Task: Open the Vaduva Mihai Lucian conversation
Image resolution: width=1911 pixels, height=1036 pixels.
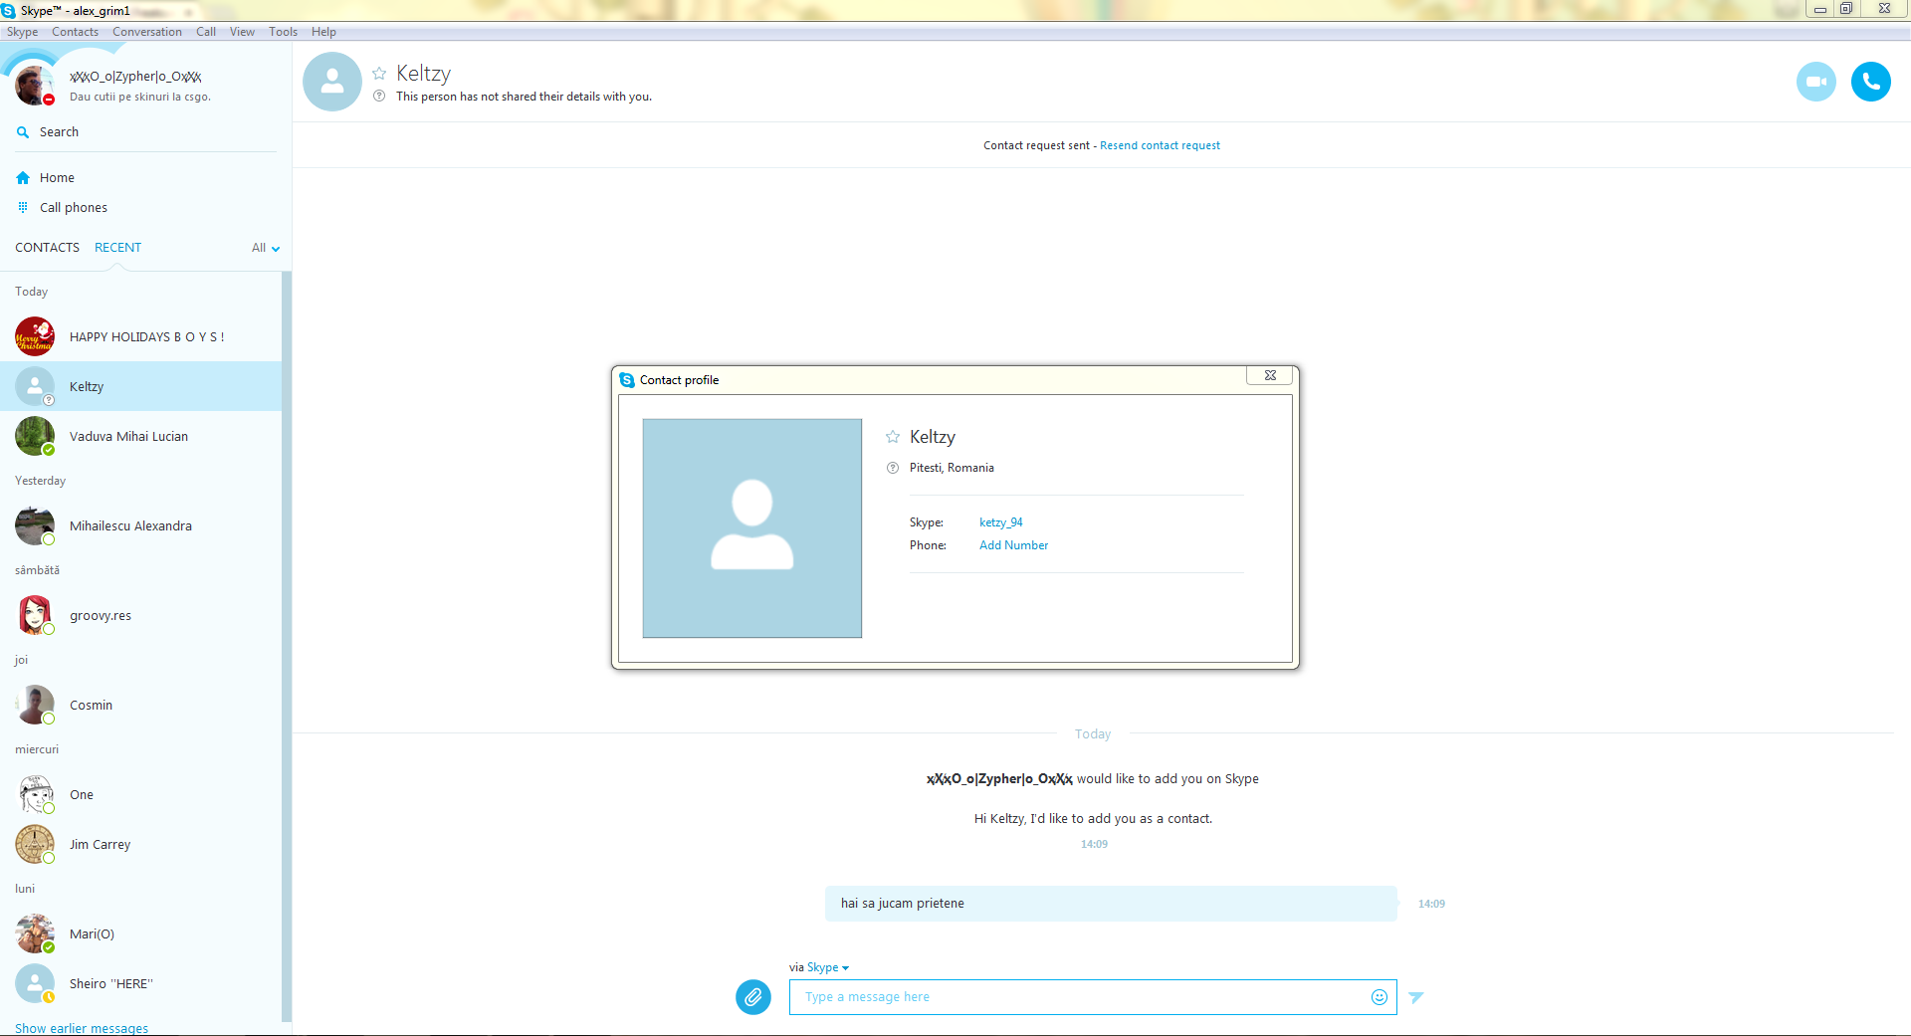Action: point(140,436)
